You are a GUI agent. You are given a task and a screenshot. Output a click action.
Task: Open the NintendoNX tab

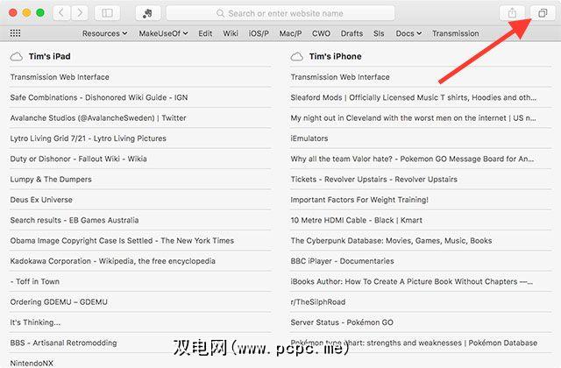coord(140,361)
